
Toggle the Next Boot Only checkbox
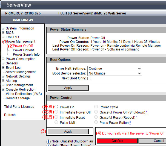89,79
